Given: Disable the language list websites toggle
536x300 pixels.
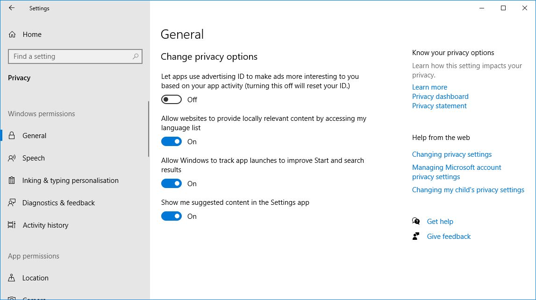Looking at the screenshot, I should pyautogui.click(x=171, y=141).
